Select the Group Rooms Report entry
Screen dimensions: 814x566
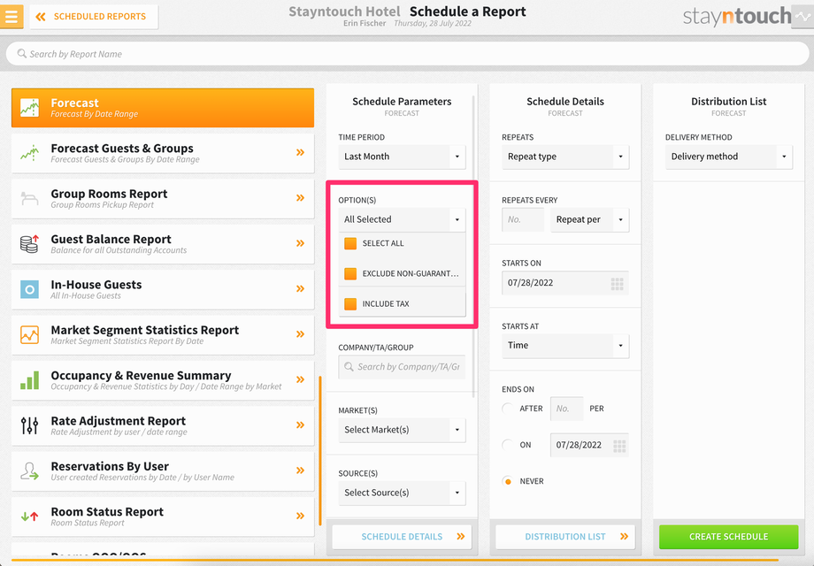163,198
